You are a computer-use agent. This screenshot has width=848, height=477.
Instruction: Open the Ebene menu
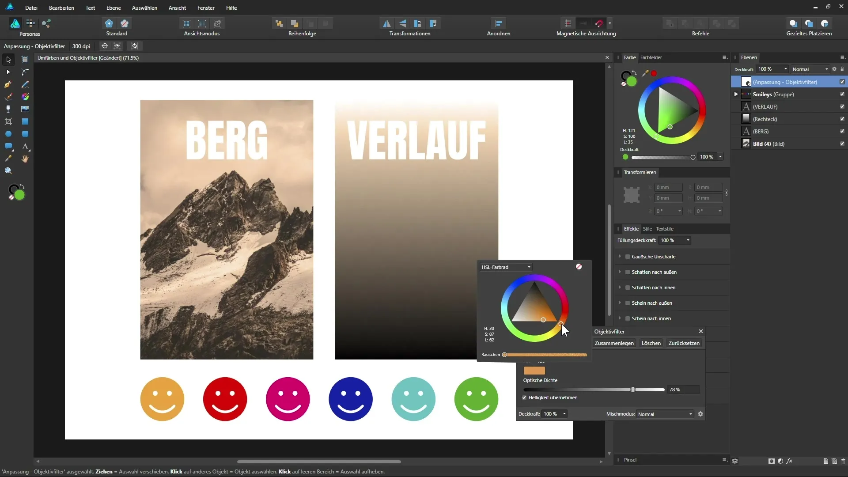(114, 8)
